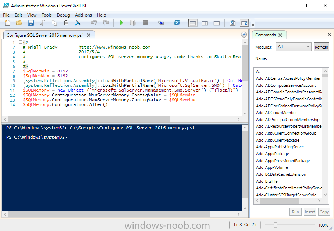Click the Run button
The height and width of the screenshot is (231, 334).
[295, 212]
